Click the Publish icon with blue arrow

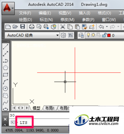coord(46,27)
